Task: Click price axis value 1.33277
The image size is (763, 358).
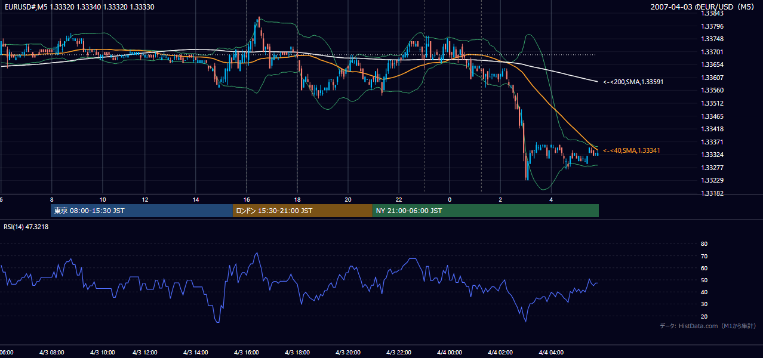Action: [712, 168]
